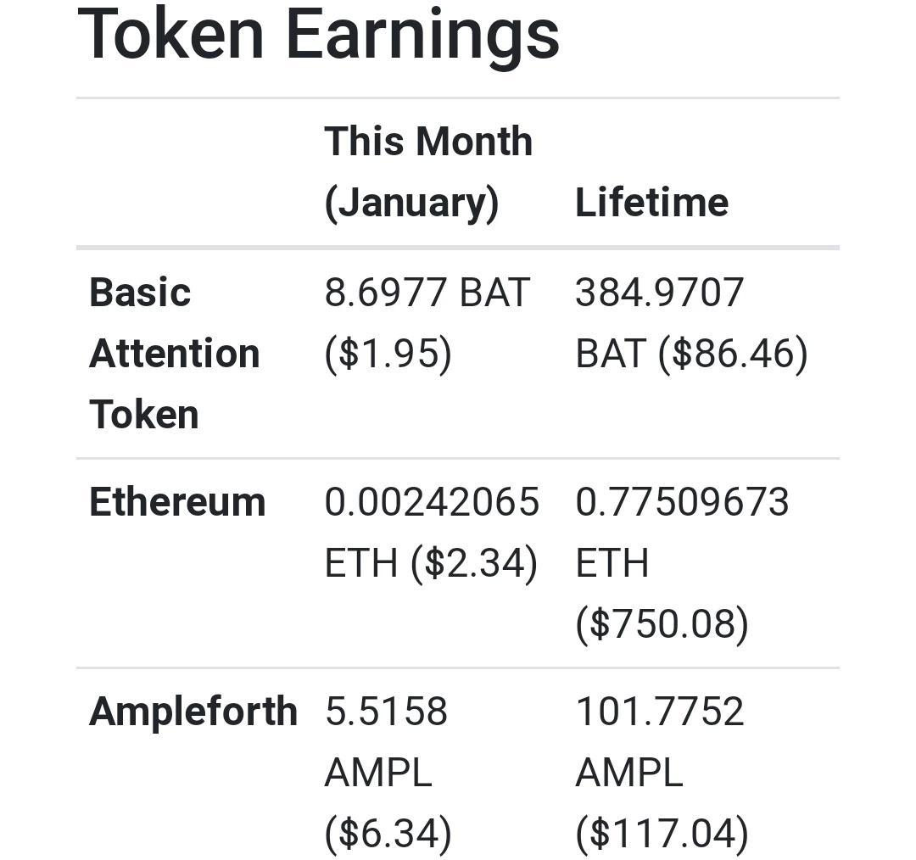Click the 0.00242065 ETH monthly earnings cell
This screenshot has width=916, height=860.
coord(432,533)
